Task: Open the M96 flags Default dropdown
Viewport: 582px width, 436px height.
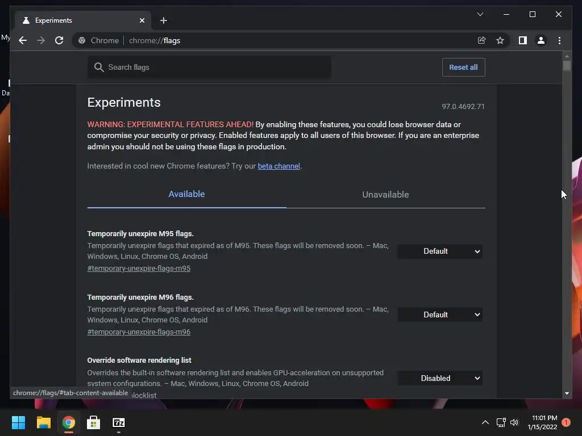Action: click(x=440, y=315)
